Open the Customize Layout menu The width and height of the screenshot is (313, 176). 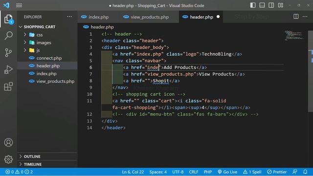click(x=280, y=5)
